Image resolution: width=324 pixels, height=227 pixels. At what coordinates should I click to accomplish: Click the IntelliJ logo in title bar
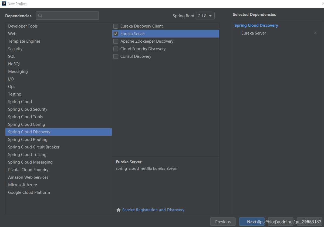4,4
